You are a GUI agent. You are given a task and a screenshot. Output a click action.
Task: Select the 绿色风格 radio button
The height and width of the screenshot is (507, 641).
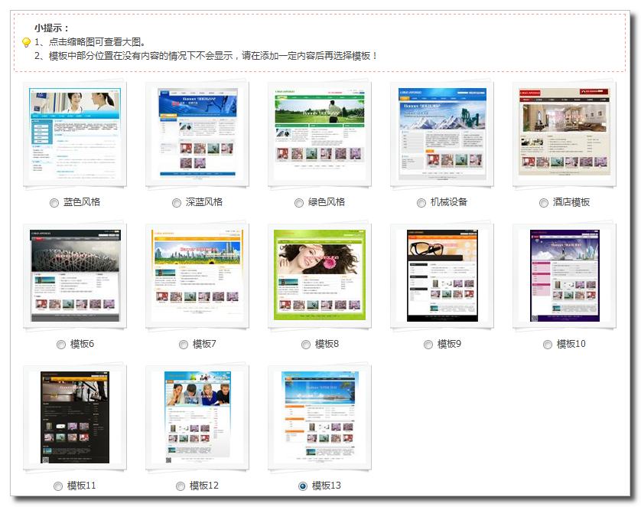click(299, 203)
